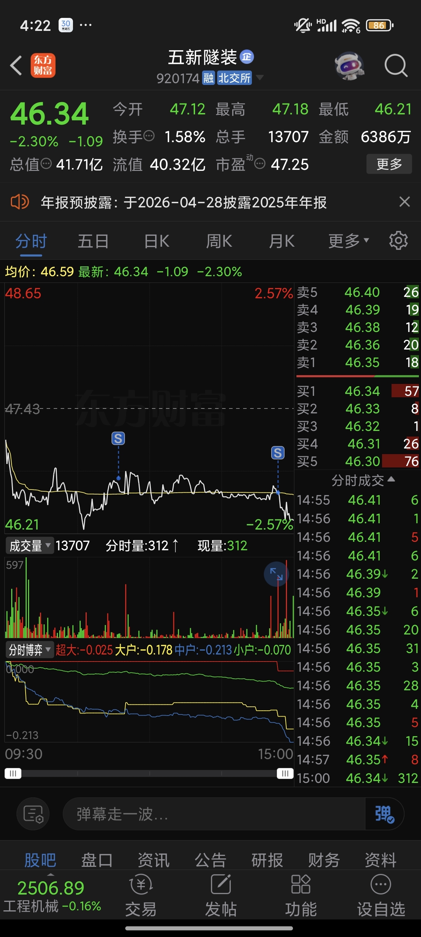Tap the first S sell marker on chart
Screen dimensions: 421x937
click(118, 439)
